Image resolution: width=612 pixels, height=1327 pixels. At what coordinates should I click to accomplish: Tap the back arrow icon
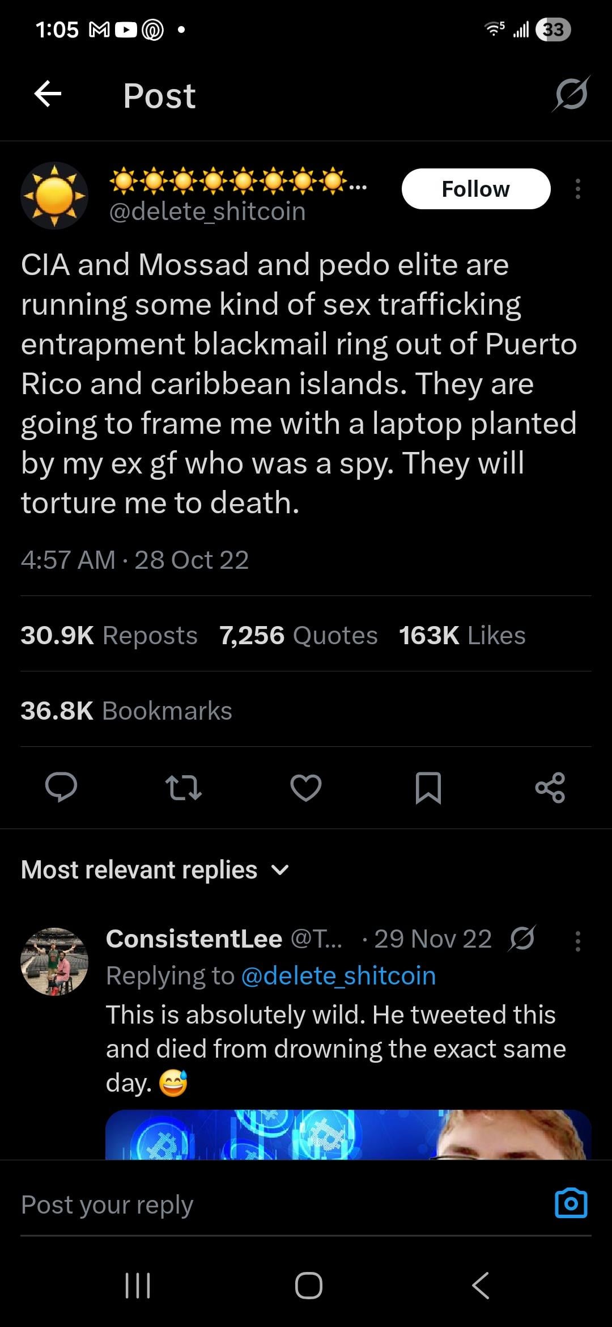pos(48,94)
